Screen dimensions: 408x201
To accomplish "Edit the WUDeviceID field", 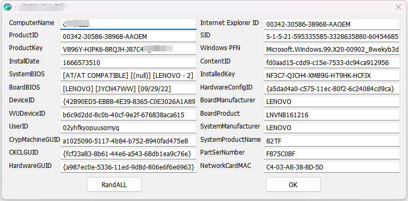I will point(128,115).
